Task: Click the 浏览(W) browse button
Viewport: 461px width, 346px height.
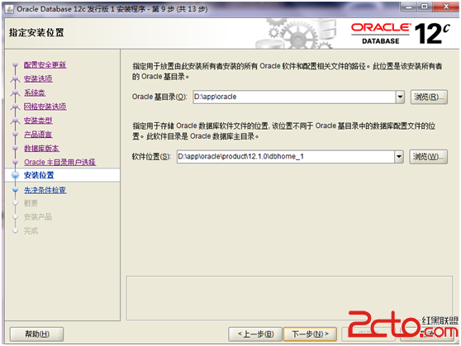Action: pos(428,157)
